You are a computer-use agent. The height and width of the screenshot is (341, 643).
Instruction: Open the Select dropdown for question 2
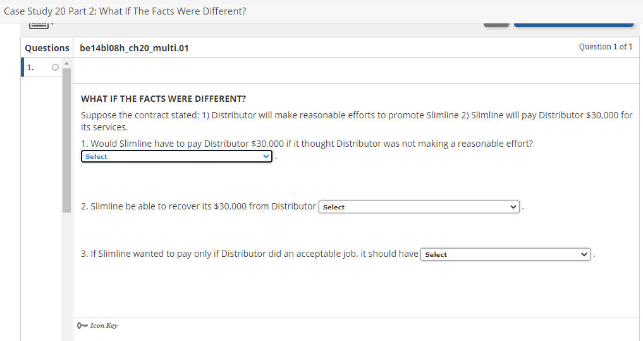419,207
